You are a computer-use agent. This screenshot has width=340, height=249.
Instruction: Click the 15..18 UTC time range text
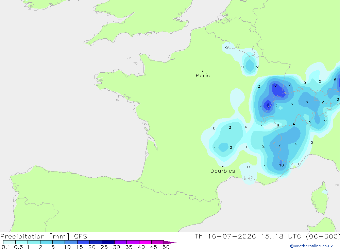point(281,236)
